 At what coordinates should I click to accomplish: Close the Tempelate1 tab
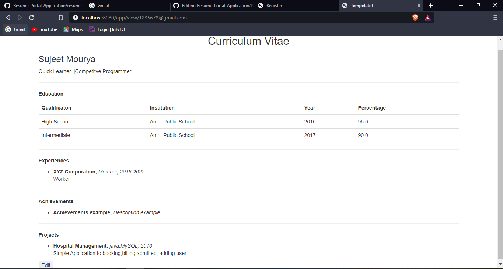pos(419,6)
